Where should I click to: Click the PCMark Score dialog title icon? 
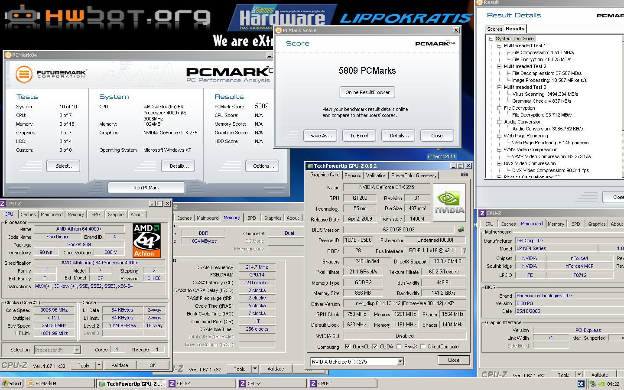tap(279, 30)
